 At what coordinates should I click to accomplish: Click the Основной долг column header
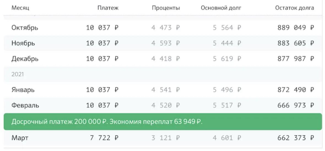[221, 8]
